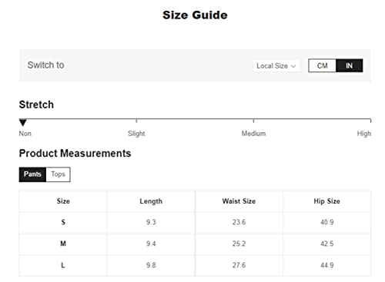385x282 pixels.
Task: Click the Product Measurements heading
Action: click(75, 154)
